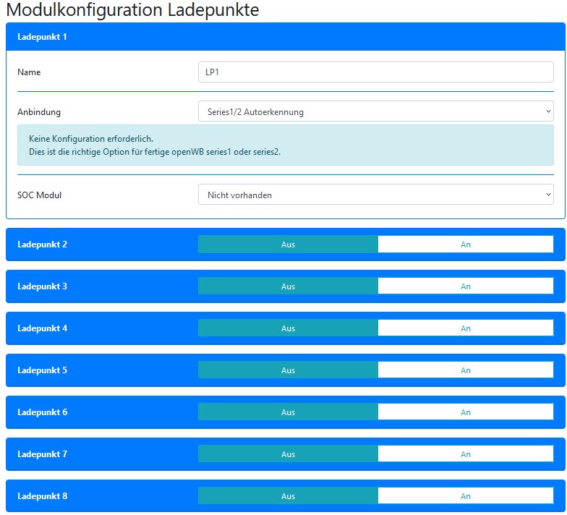This screenshot has height=515, width=567.
Task: Click the Keine Konfiguration erforderlich info box
Action: click(x=285, y=145)
